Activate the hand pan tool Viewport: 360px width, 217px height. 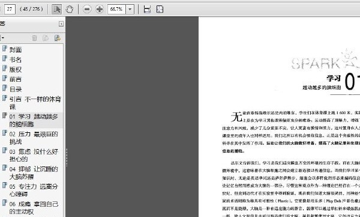click(70, 9)
